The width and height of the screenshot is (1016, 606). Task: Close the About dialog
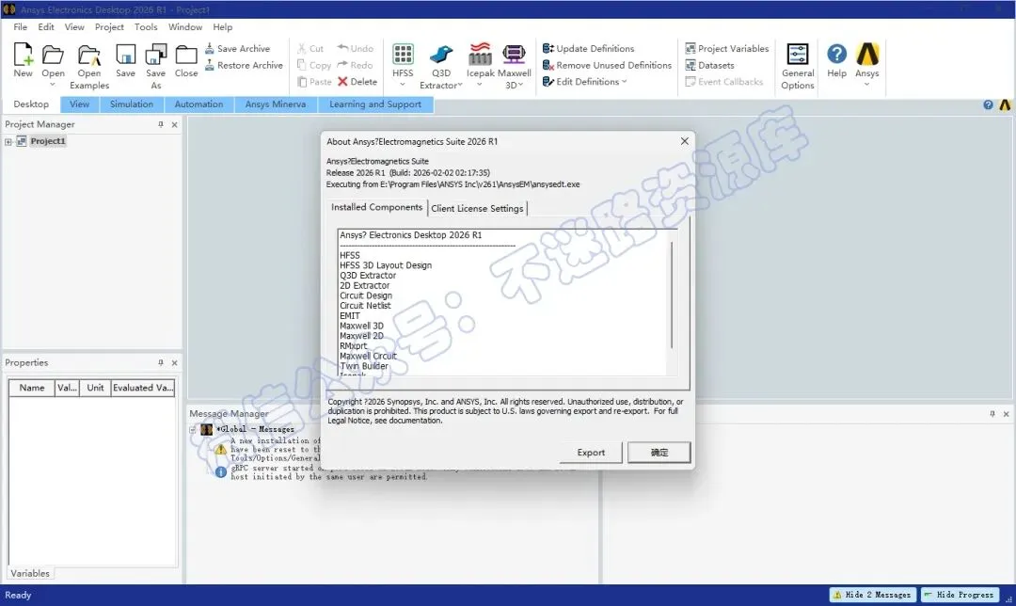click(x=684, y=141)
